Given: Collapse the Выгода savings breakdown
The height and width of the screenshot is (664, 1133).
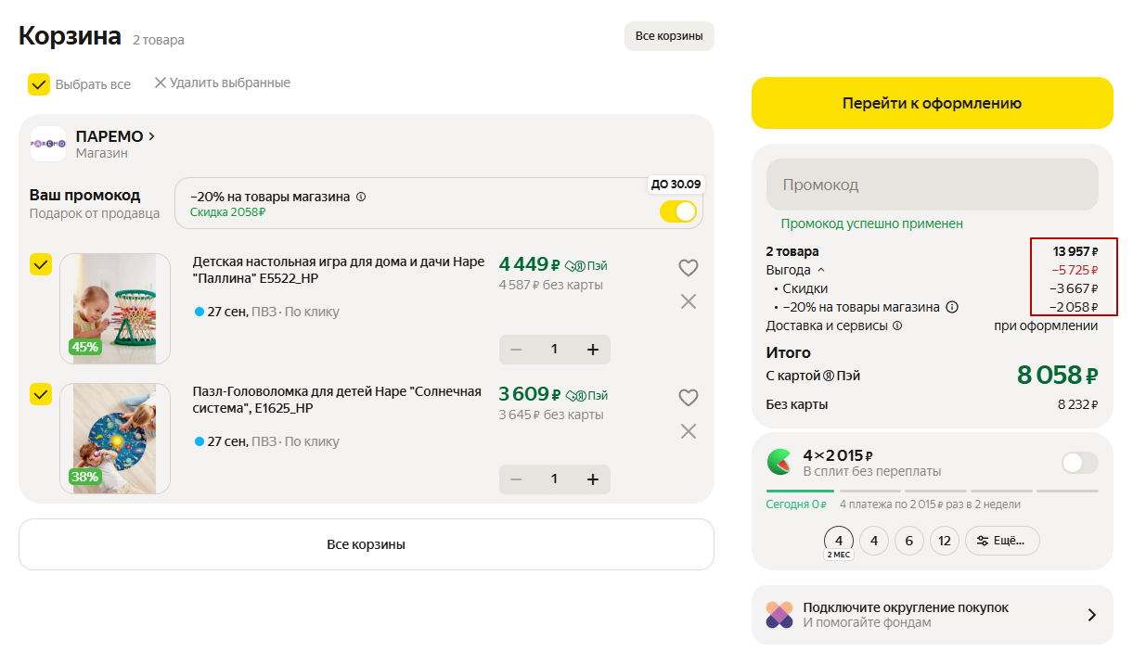Looking at the screenshot, I should point(820,271).
